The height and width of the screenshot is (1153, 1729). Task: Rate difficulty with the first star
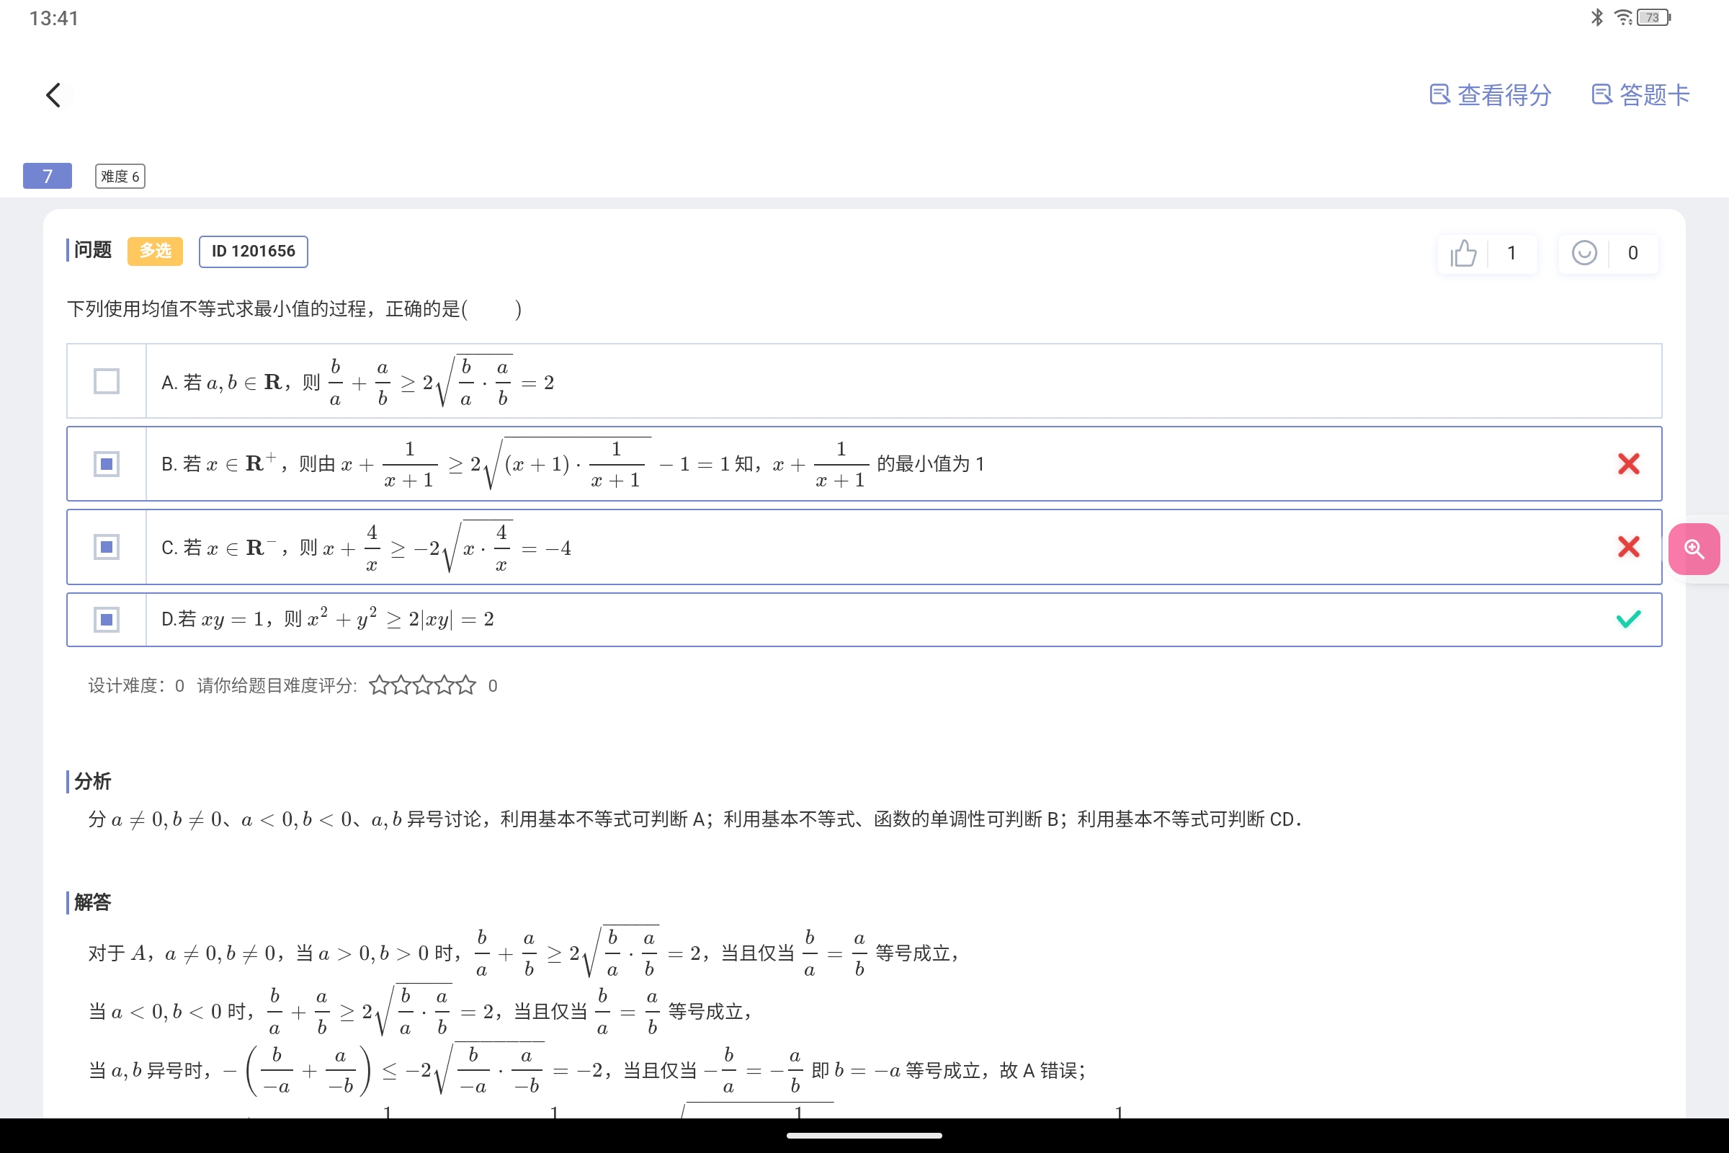pyautogui.click(x=379, y=686)
